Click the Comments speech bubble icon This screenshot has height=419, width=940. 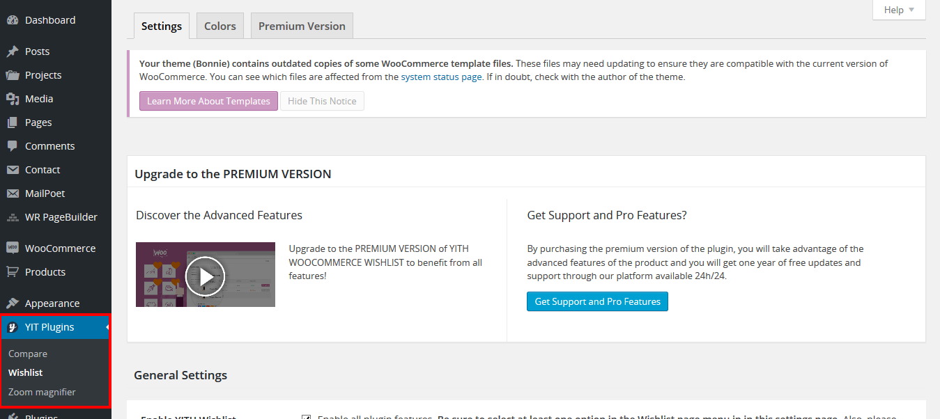point(13,146)
